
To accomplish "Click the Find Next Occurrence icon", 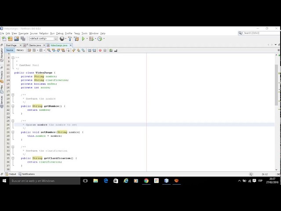I will tap(58, 51).
